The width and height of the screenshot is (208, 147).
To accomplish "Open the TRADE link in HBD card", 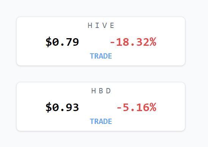I will pos(101,121).
